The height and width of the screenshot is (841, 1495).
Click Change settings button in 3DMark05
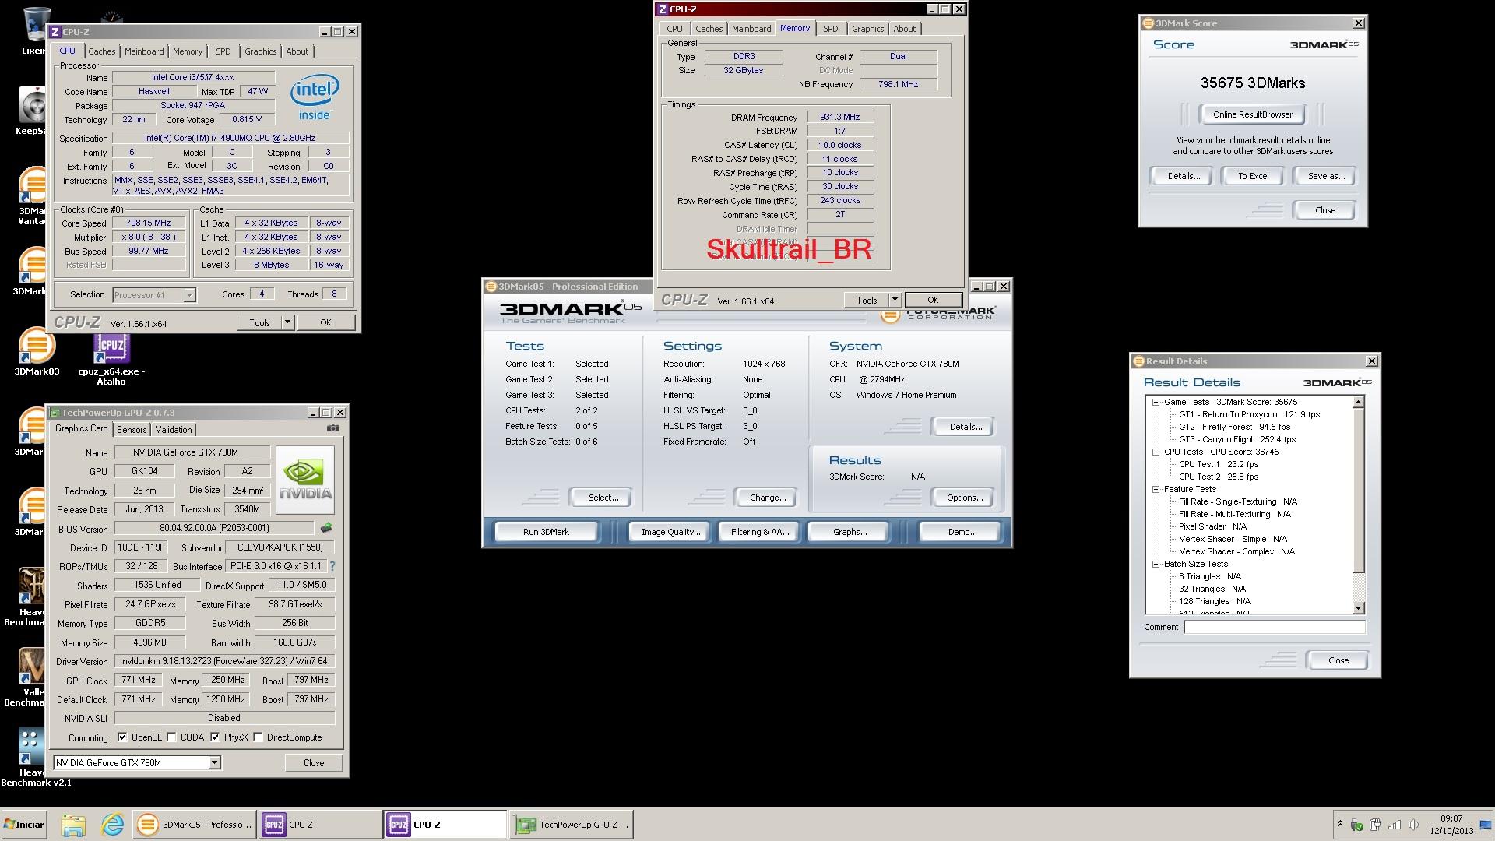click(768, 498)
